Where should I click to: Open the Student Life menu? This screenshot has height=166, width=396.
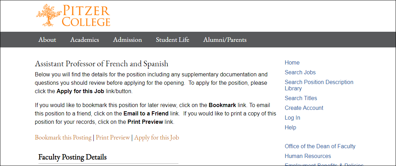172,39
